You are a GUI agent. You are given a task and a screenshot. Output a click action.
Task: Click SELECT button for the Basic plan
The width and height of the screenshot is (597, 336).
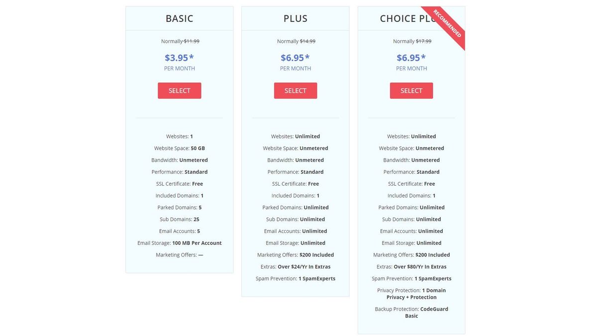[x=179, y=91]
